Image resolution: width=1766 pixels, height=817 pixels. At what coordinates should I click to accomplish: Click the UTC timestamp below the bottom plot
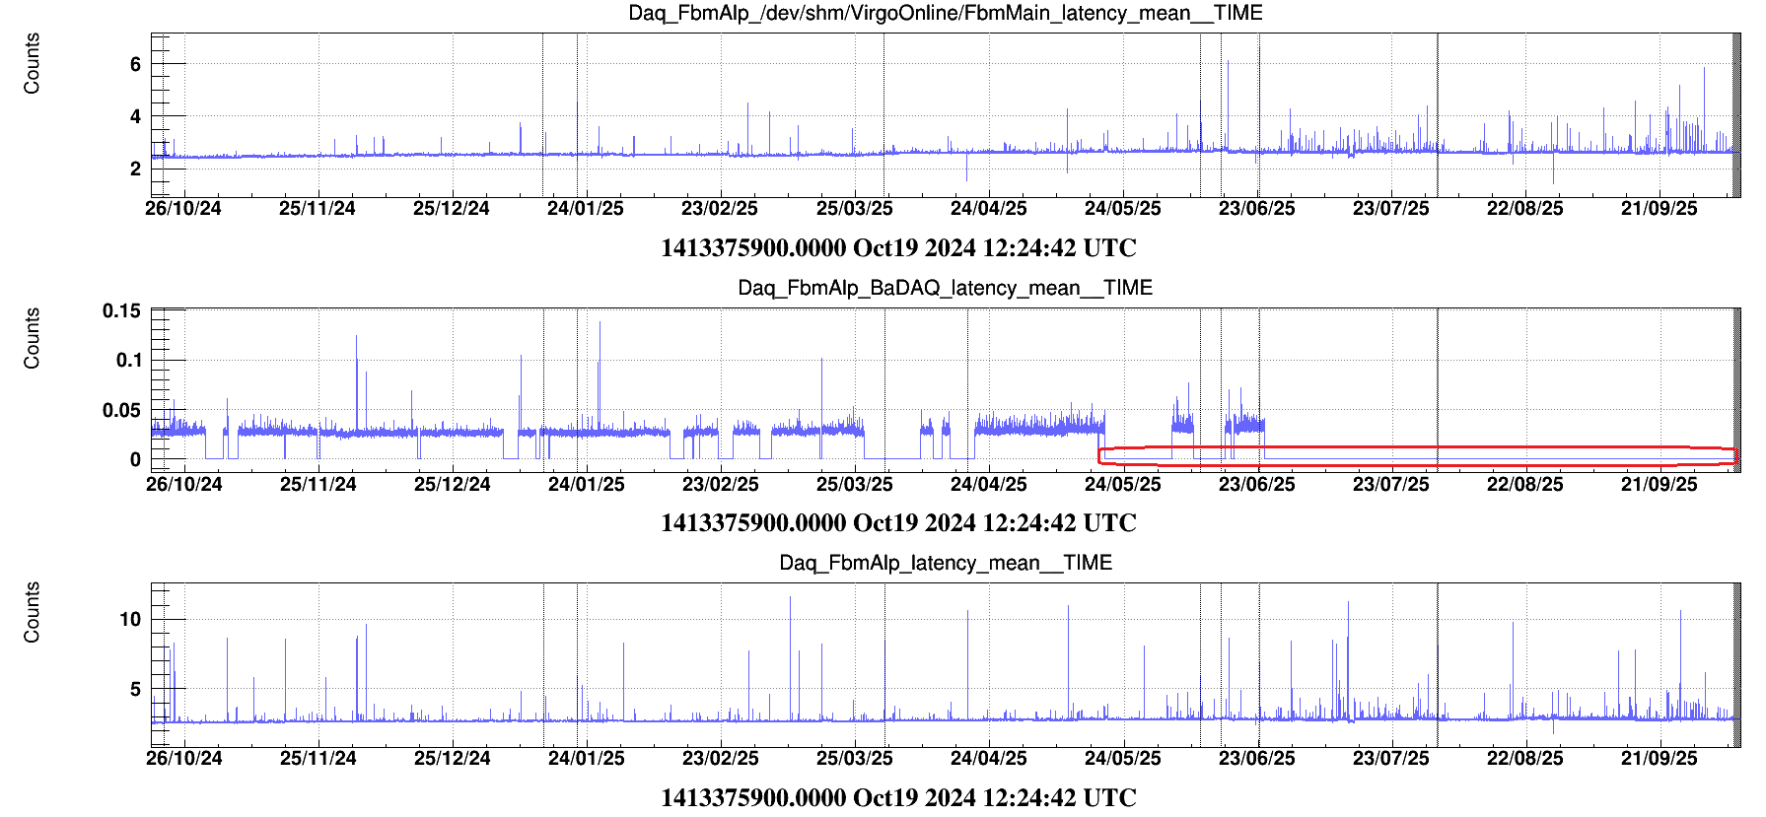tap(898, 797)
